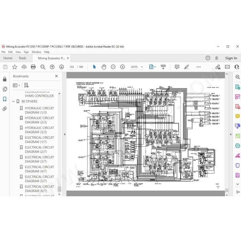The image size is (241, 241).
Task: Close the Mining Excavator document tab
Action: [x=68, y=58]
